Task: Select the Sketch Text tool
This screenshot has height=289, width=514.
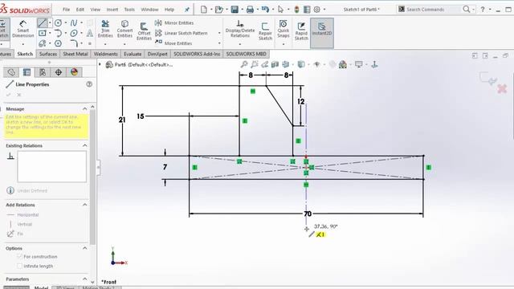Action: [89, 33]
